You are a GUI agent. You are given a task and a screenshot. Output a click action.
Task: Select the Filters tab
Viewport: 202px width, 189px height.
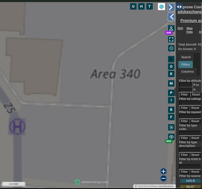(185, 64)
